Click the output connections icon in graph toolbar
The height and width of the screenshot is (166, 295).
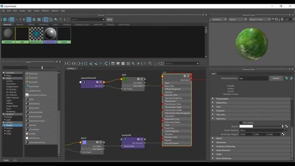click(79, 64)
